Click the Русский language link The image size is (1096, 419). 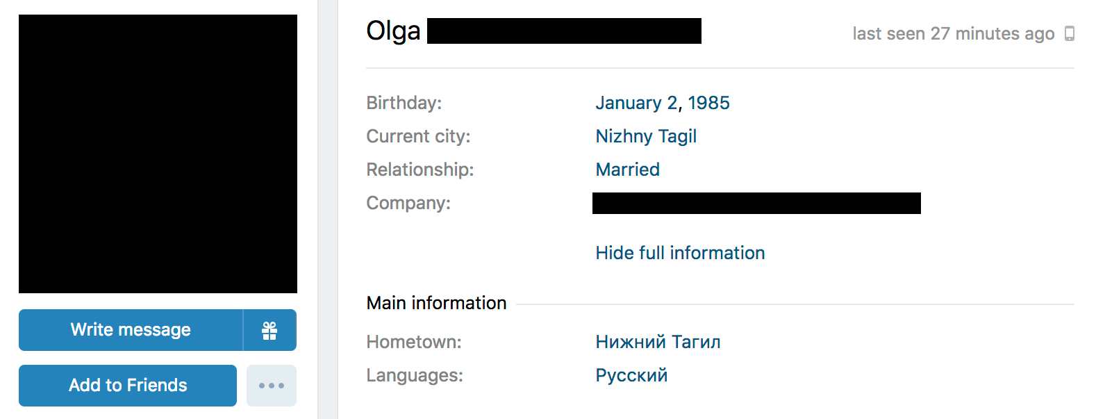click(631, 375)
